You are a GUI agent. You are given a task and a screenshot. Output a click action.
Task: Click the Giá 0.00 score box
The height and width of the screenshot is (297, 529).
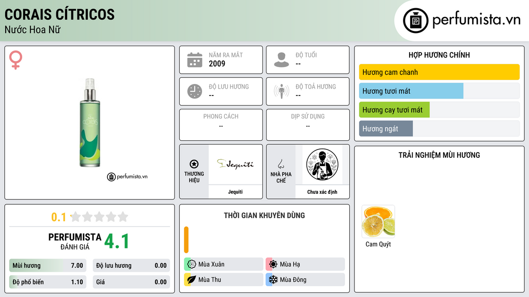[131, 282]
